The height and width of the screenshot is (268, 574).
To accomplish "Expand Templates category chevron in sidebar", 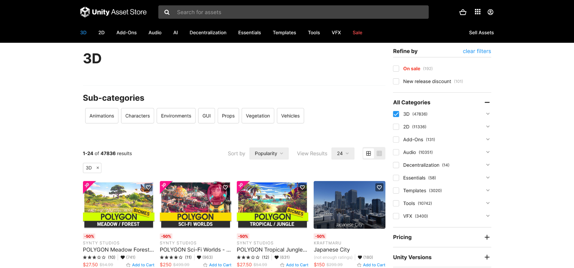I will click(x=488, y=190).
